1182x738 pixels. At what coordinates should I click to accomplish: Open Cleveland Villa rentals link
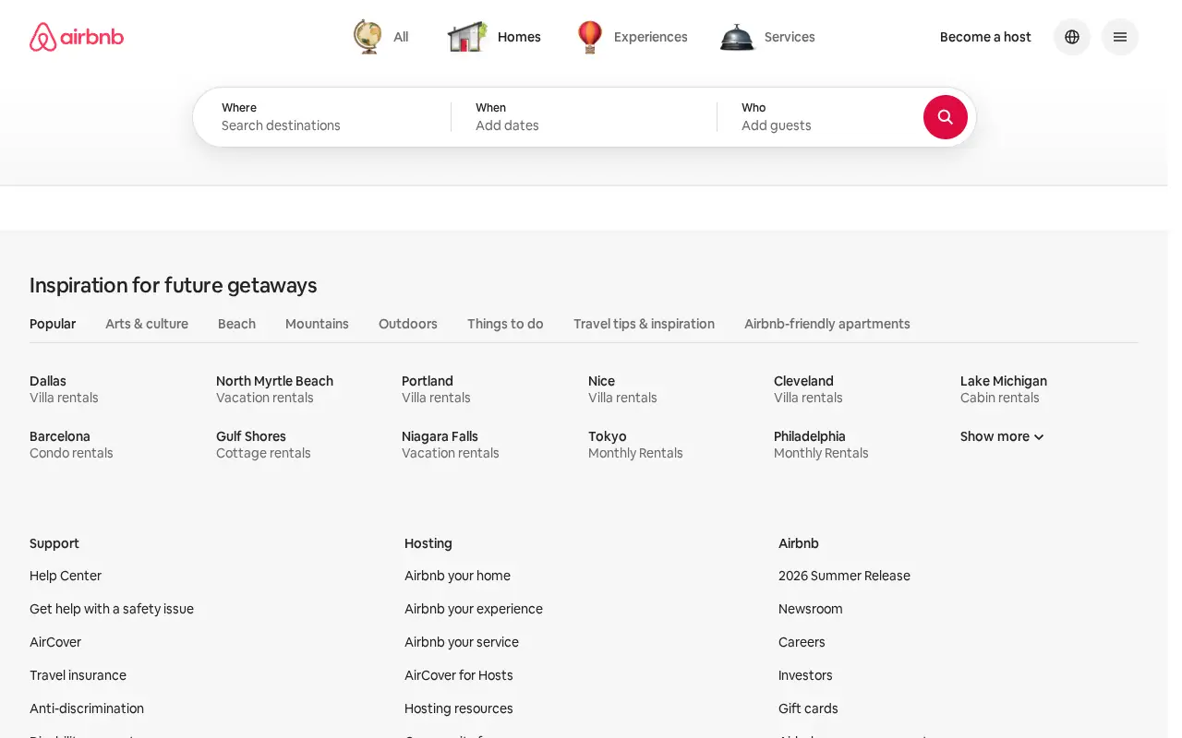click(x=808, y=389)
